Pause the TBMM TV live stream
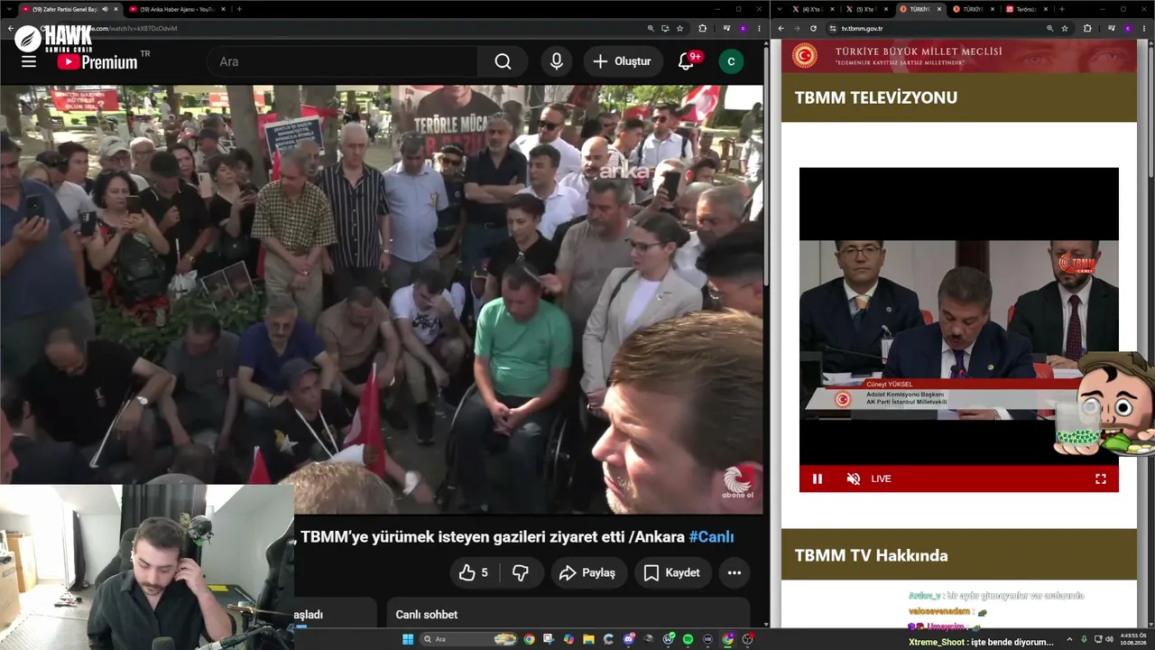 [818, 478]
